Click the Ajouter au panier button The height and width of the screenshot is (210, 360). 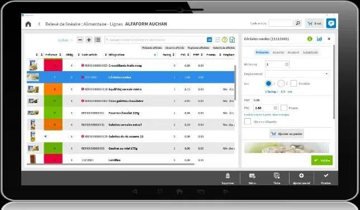coord(287,134)
